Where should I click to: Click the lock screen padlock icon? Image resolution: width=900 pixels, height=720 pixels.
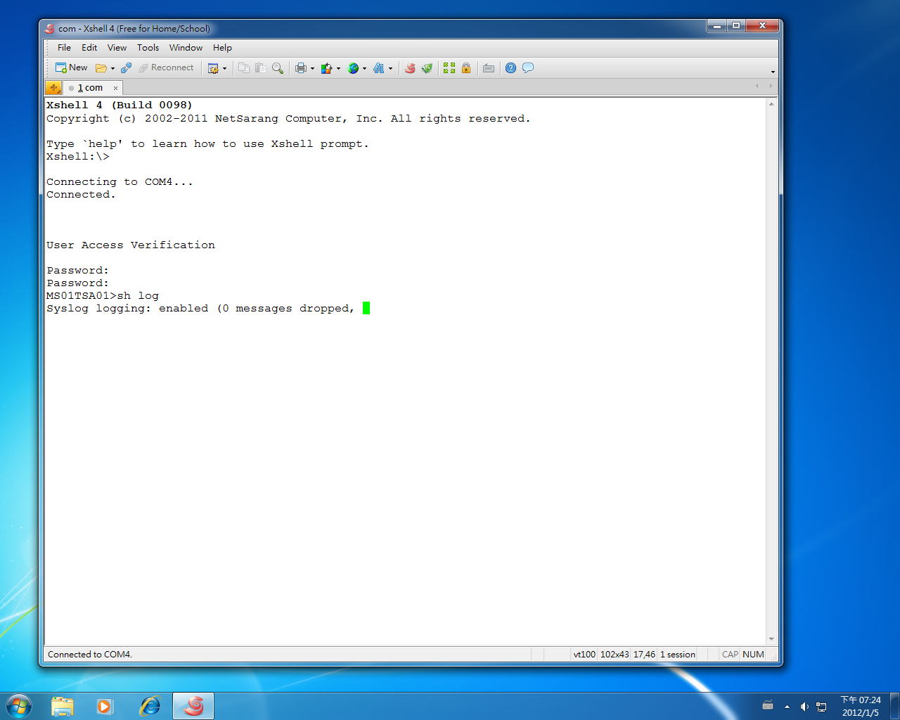tap(466, 68)
